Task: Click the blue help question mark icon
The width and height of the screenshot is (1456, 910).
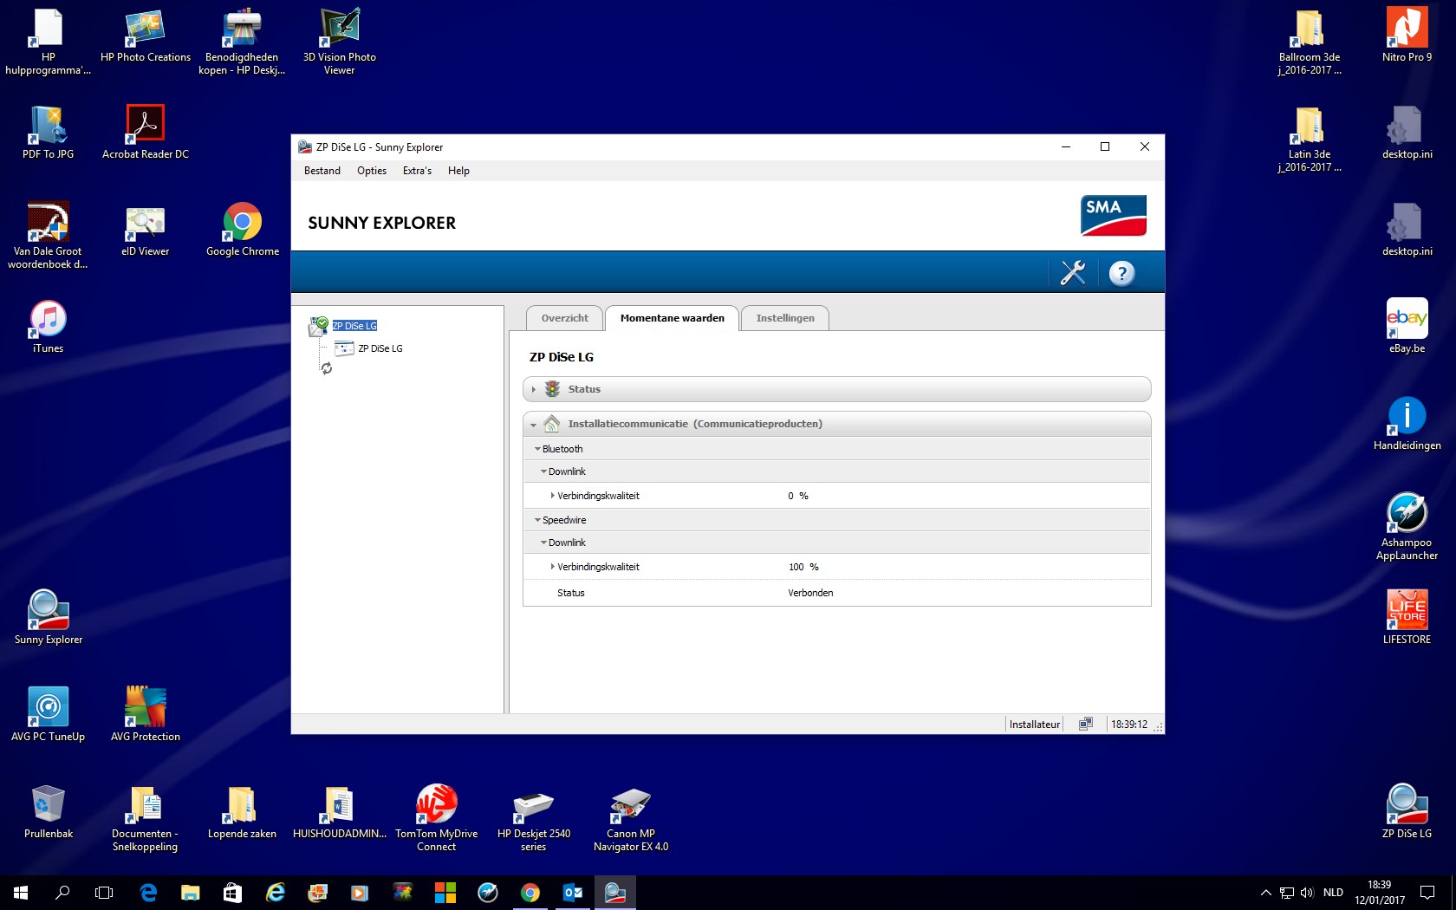Action: coord(1121,273)
